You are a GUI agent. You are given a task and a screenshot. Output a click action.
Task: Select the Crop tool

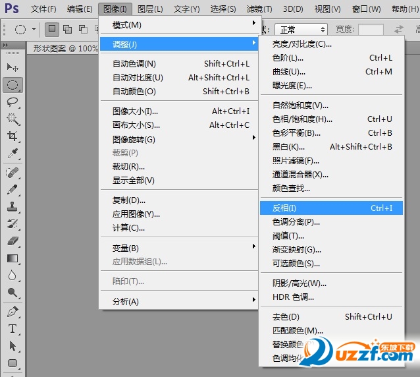coord(13,136)
